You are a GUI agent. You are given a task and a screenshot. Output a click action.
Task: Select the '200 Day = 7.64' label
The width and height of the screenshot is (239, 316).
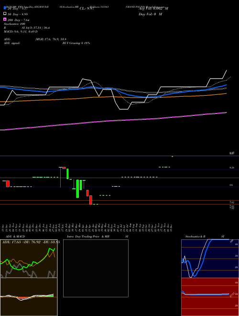tap(19, 20)
